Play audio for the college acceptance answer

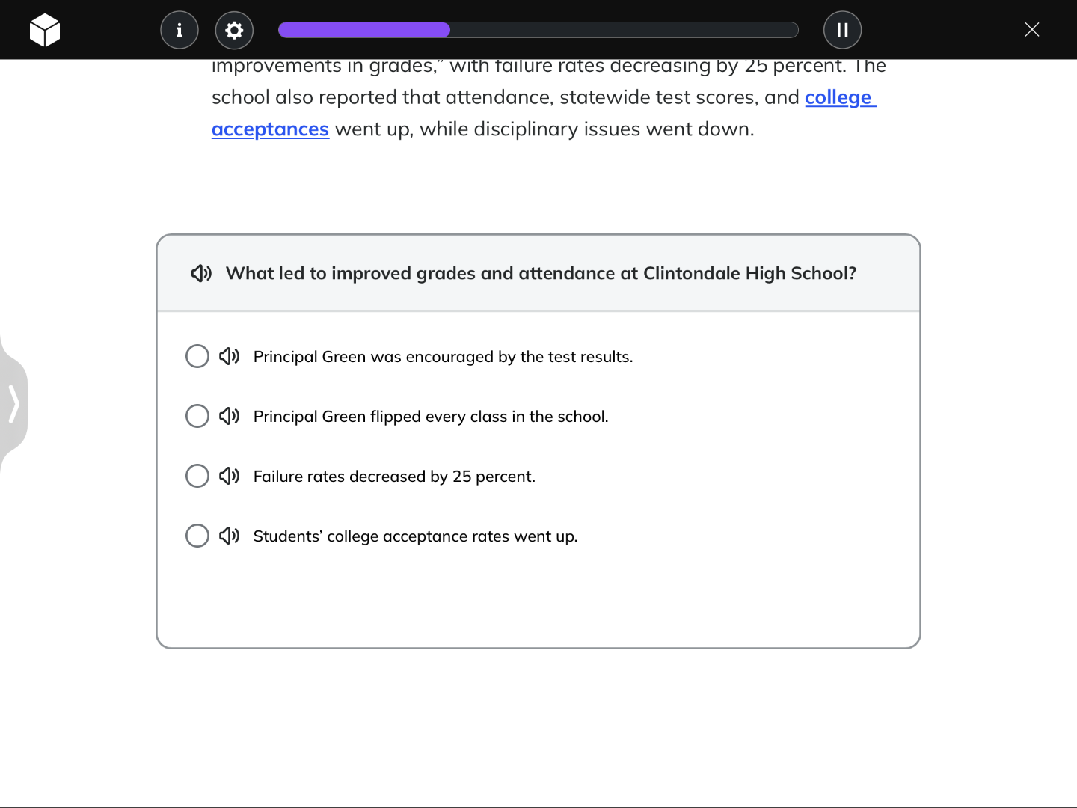[x=230, y=536]
